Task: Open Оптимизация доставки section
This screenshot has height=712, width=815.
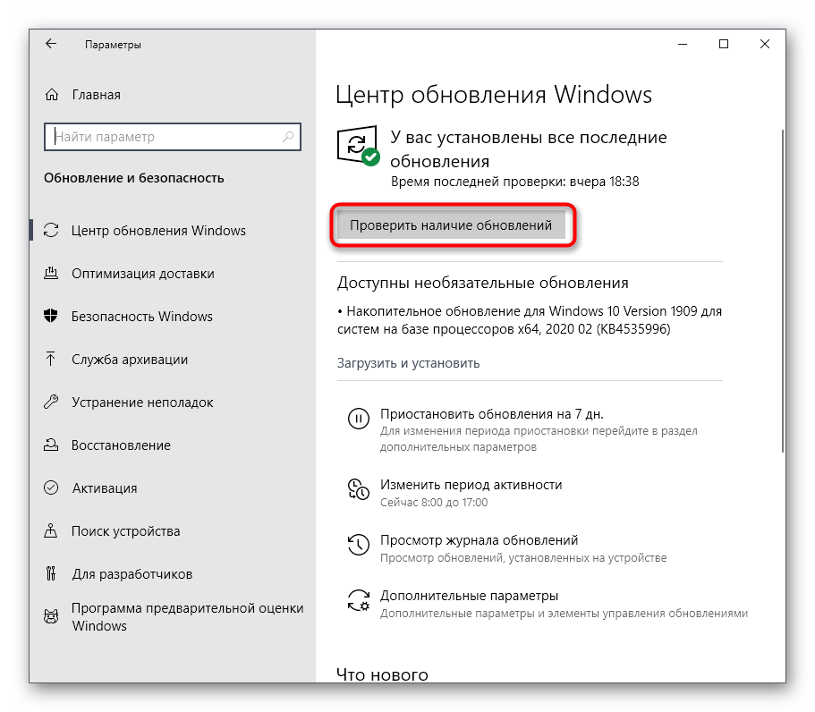Action: tap(142, 274)
